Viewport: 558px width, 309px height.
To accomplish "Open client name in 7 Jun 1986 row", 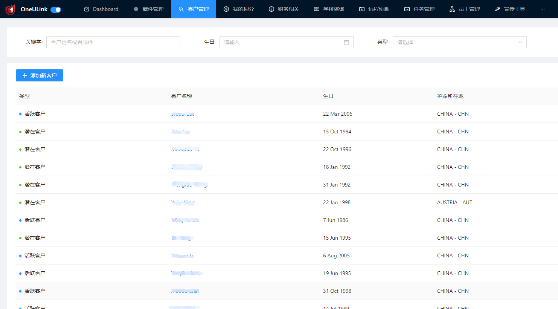I will tap(185, 220).
